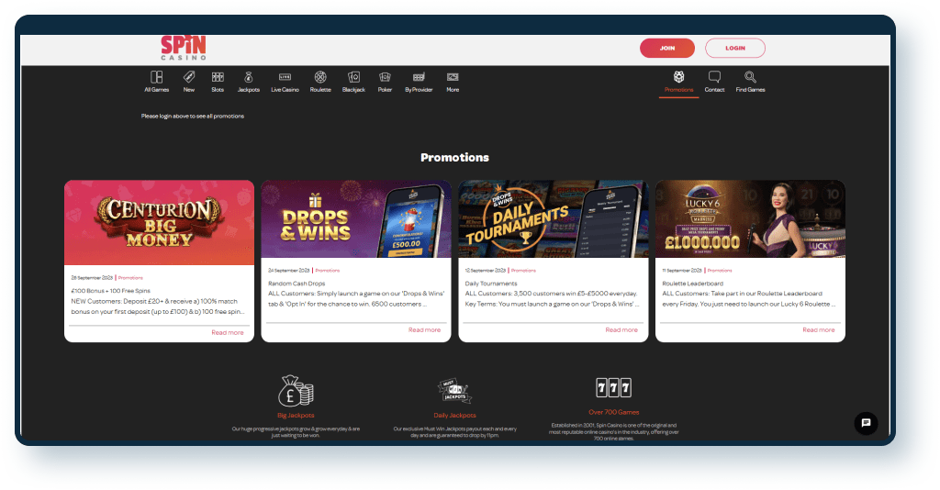The height and width of the screenshot is (490, 940).
Task: Click Promotions tag on 26 September card
Action: pos(130,278)
